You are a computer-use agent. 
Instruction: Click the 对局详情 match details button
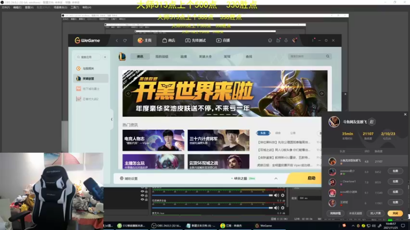pyautogui.click(x=335, y=213)
